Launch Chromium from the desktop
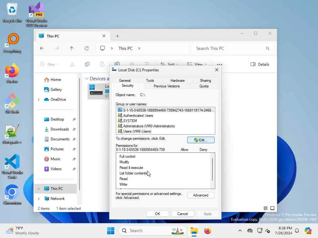This screenshot has height=238, width=318. coord(12,195)
